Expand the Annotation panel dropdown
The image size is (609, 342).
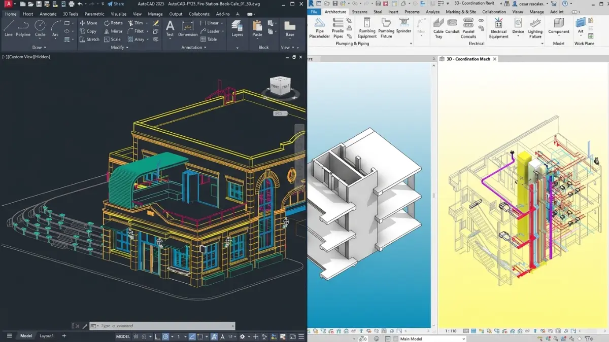pos(194,48)
